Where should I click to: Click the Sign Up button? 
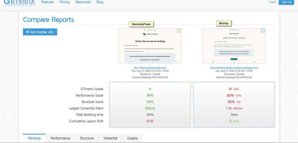click(x=286, y=2)
